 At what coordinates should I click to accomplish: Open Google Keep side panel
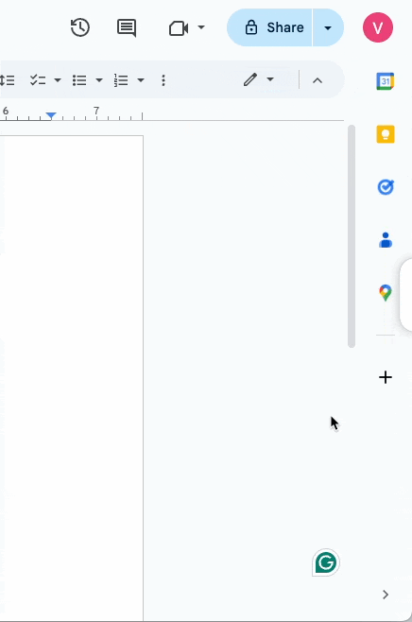click(x=386, y=134)
